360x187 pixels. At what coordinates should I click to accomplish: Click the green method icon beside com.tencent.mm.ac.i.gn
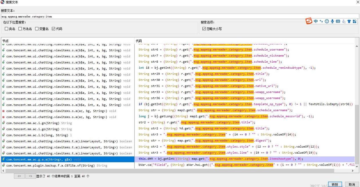pyautogui.click(x=3, y=123)
